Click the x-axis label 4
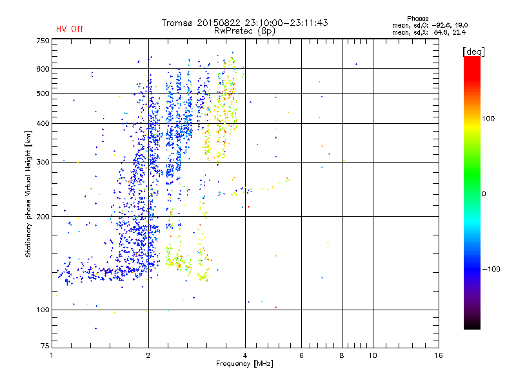Screen dimensions: 516x387 245,355
